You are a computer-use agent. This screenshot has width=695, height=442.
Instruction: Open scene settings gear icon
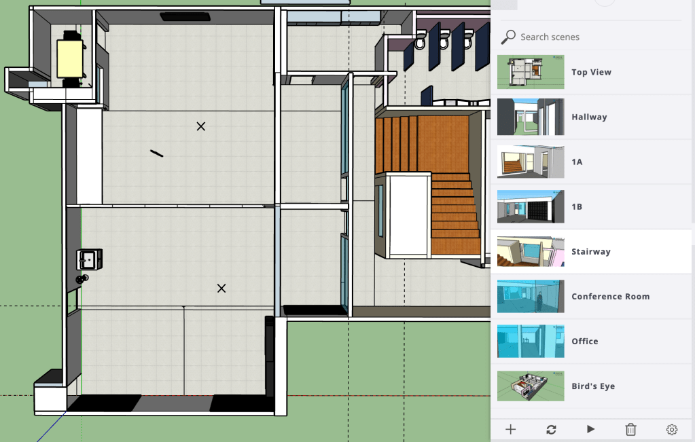671,429
